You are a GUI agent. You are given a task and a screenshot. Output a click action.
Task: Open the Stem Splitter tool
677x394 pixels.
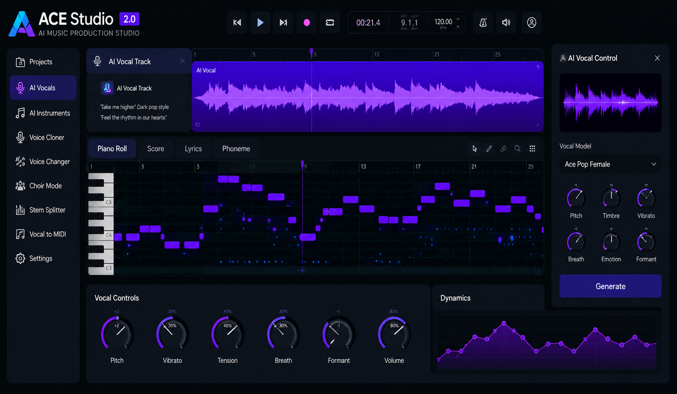tap(43, 210)
